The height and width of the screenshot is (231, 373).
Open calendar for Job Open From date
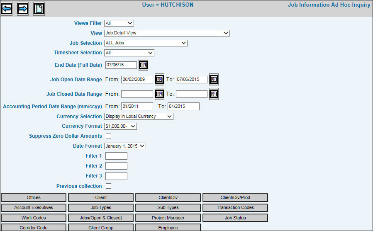[x=159, y=80]
